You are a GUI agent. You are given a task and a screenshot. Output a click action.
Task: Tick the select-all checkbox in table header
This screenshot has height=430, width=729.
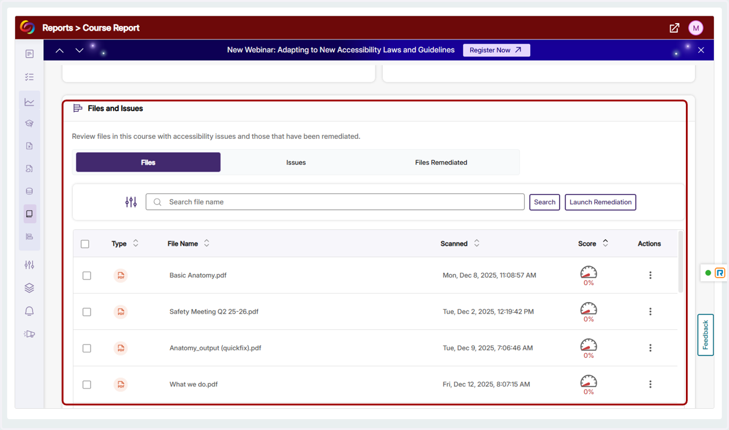[x=85, y=244]
